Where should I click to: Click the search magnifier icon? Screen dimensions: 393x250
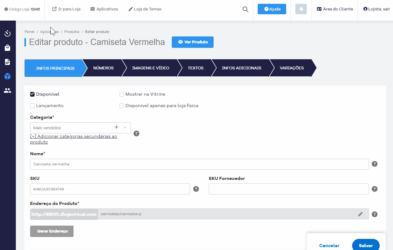(245, 9)
